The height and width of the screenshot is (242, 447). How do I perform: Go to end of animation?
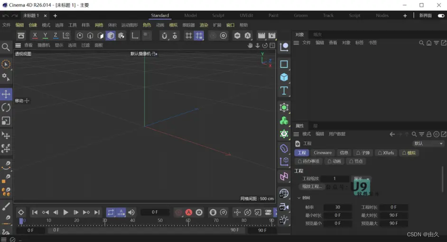97,212
